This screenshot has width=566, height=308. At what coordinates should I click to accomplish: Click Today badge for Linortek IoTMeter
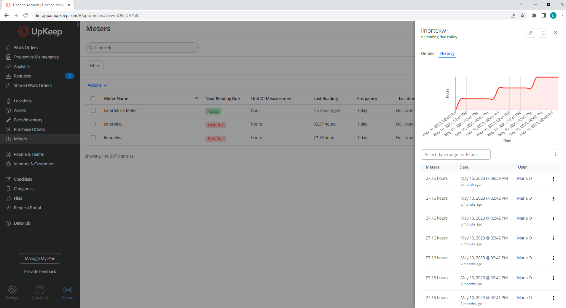click(x=213, y=111)
